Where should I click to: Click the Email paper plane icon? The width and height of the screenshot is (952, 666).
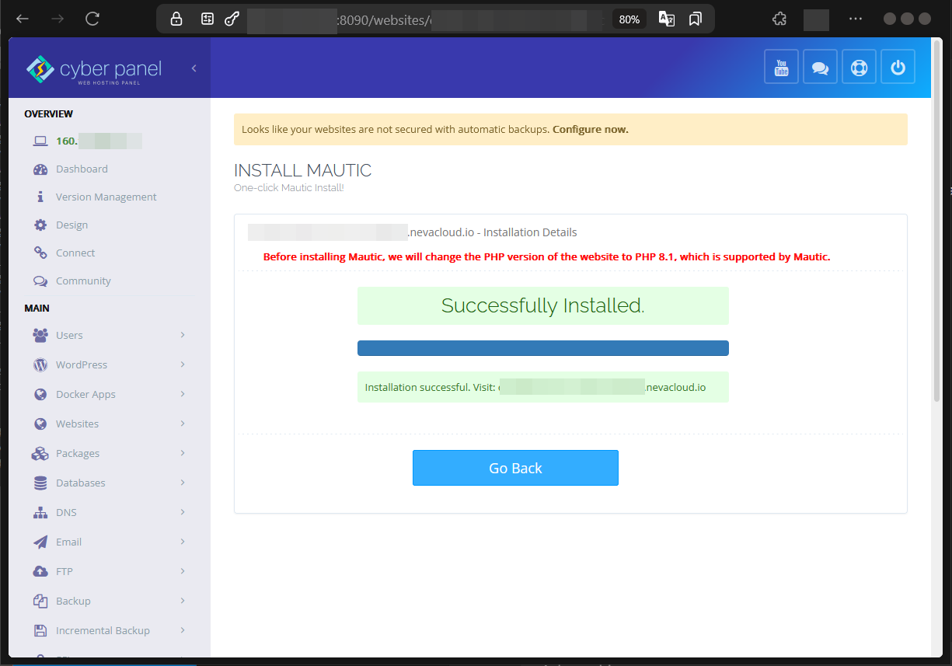click(40, 542)
